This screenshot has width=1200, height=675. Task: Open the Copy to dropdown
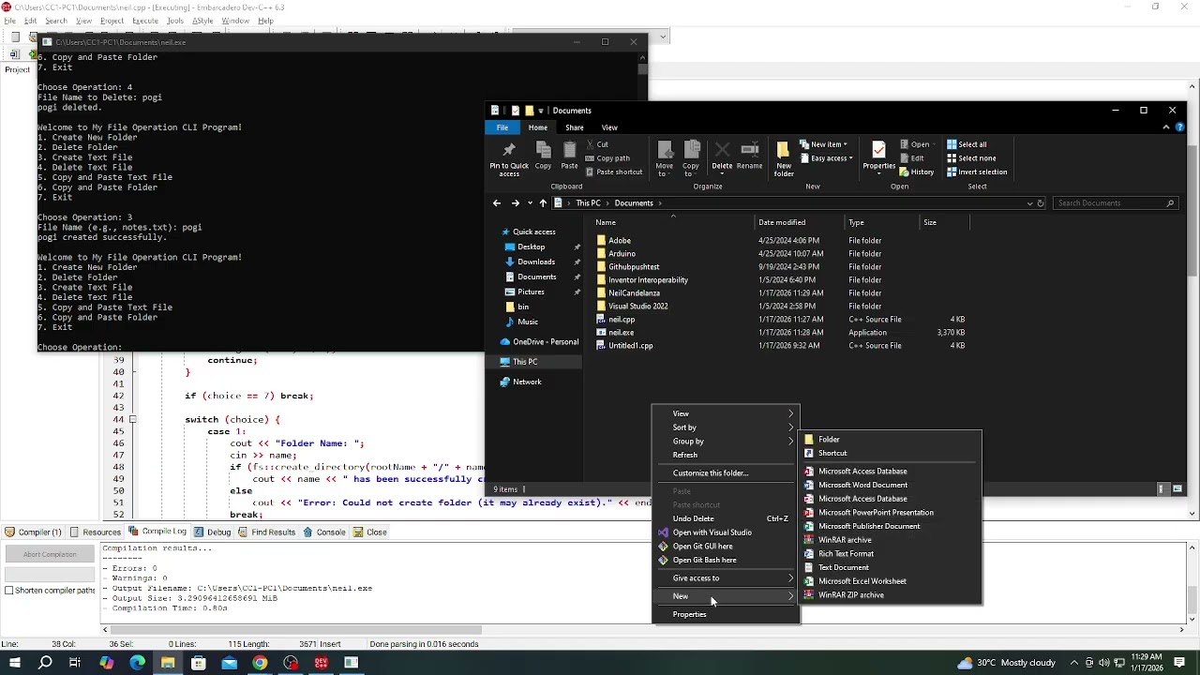(x=691, y=159)
